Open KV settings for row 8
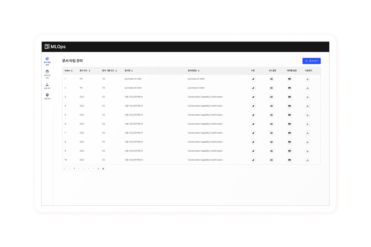Viewport: 371px width, 247px height. point(272,142)
